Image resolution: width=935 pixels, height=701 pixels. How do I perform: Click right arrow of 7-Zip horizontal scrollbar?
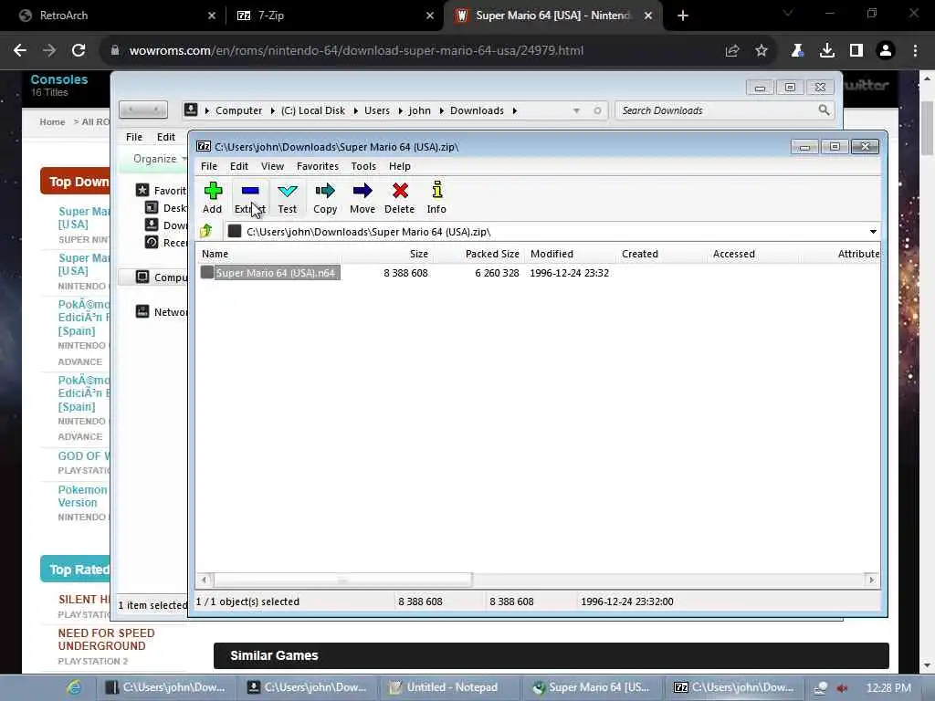coord(872,580)
